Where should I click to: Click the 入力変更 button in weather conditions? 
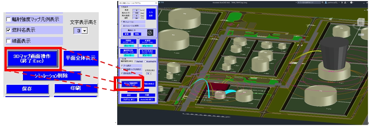click(x=151, y=14)
